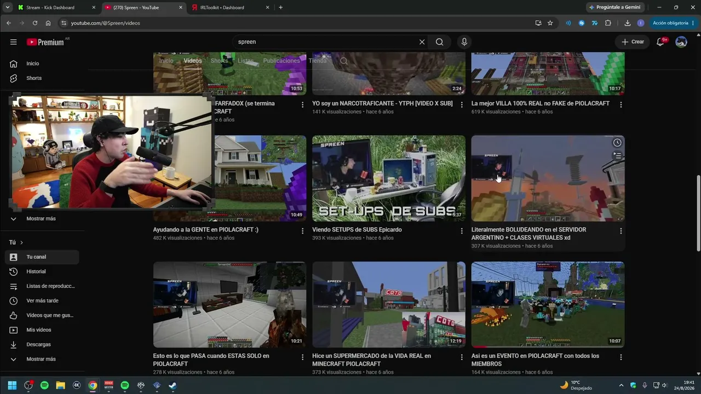This screenshot has height=394, width=701.
Task: Open the YouTube guide hamburger menu
Action: click(13, 42)
